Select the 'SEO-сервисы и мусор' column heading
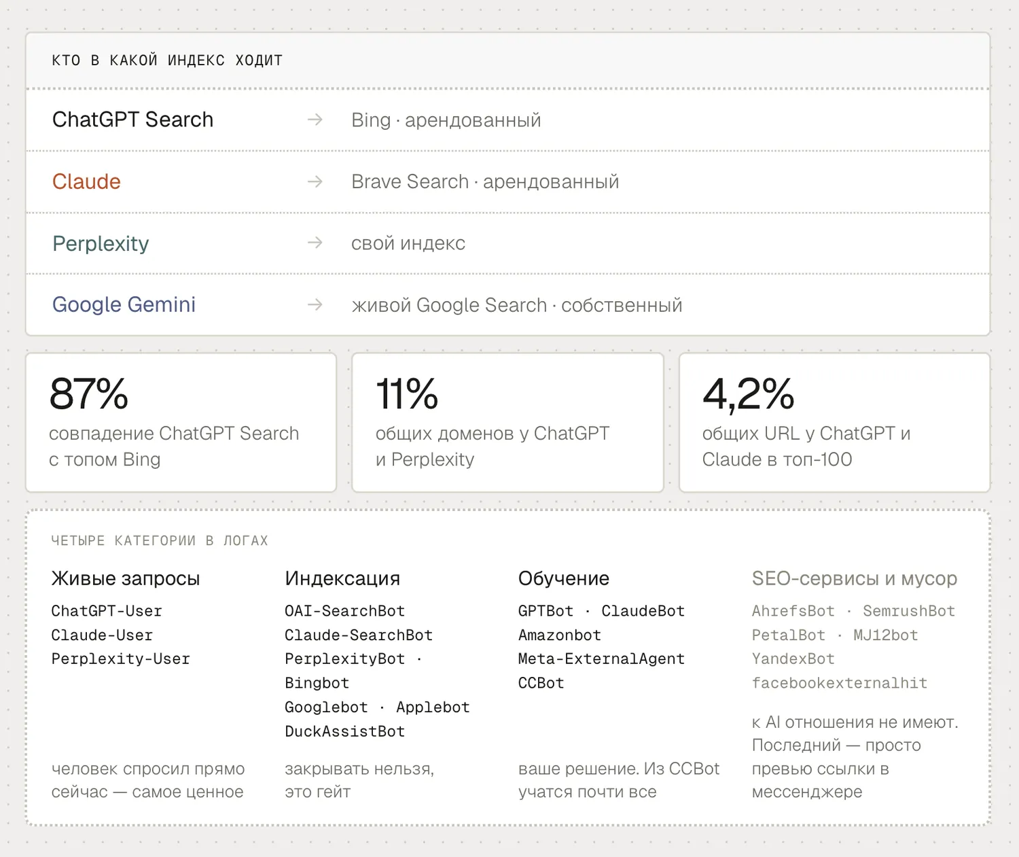This screenshot has height=857, width=1019. (x=855, y=578)
